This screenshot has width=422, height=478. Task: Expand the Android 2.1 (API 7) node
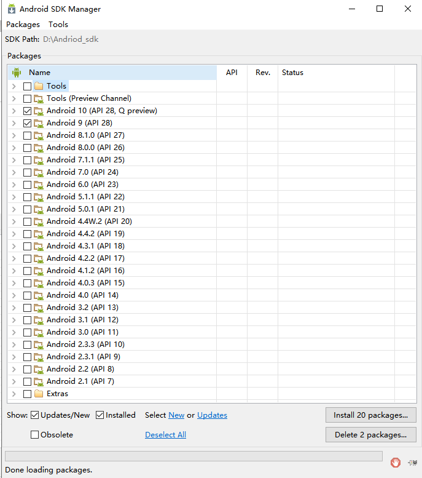[14, 381]
